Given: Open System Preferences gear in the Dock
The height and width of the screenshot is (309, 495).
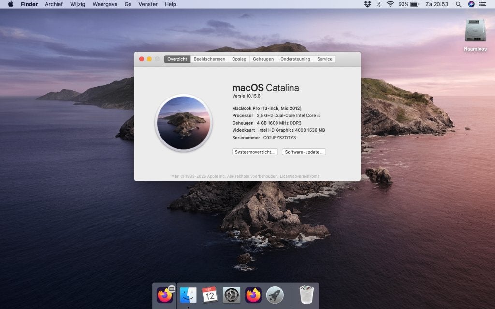Looking at the screenshot, I should click(x=232, y=295).
